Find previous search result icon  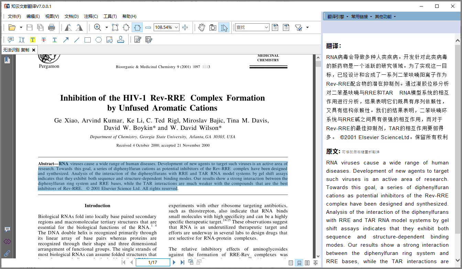click(x=275, y=27)
